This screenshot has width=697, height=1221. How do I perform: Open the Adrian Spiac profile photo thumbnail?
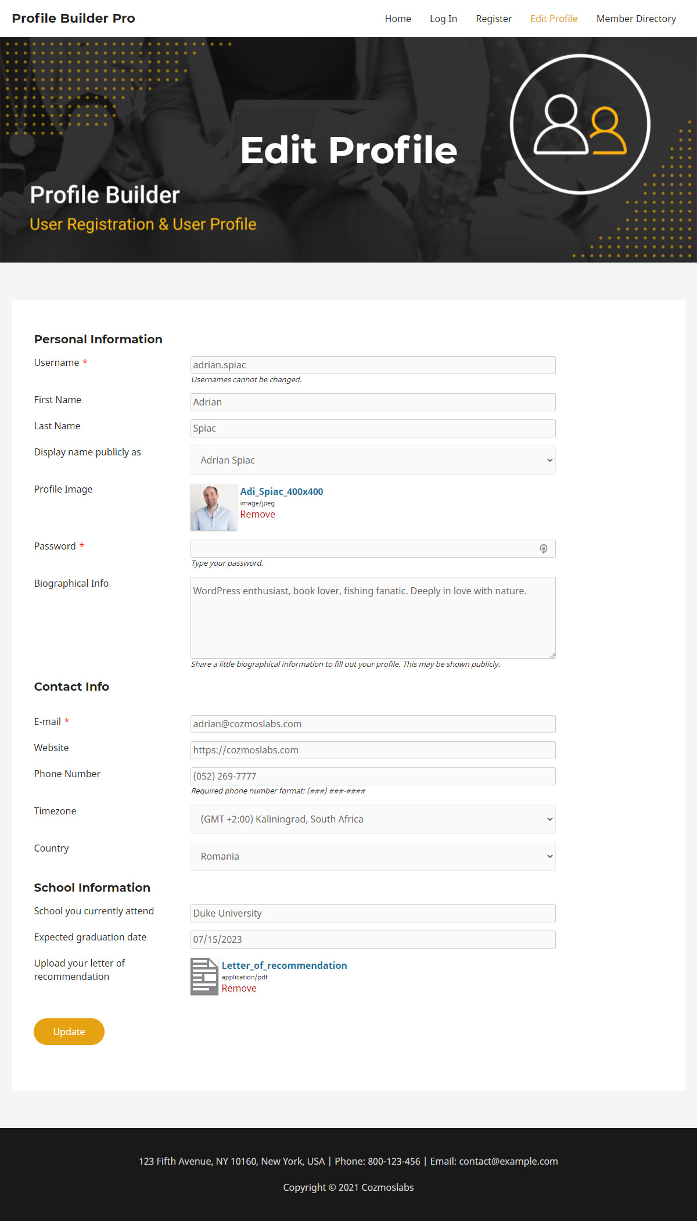pos(214,508)
